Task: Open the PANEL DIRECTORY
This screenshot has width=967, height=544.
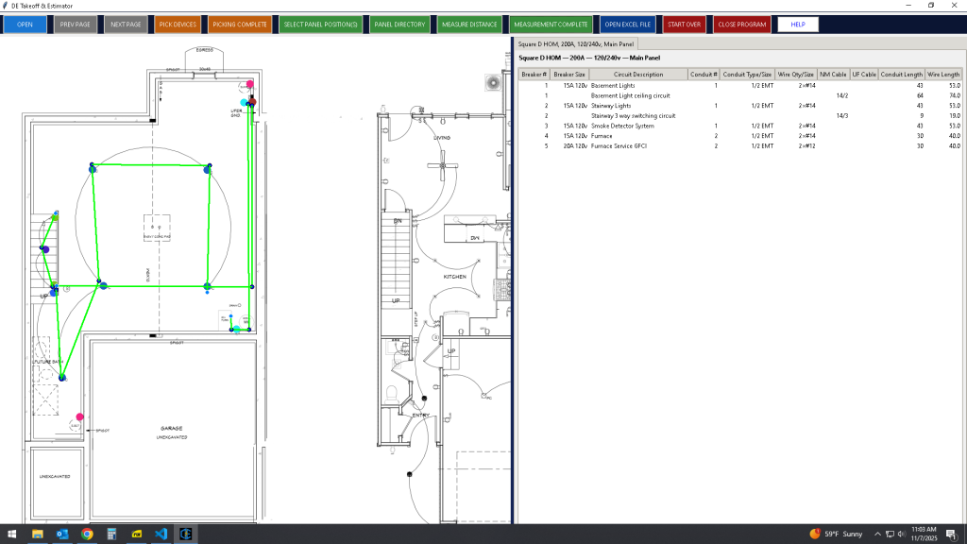Action: click(399, 24)
